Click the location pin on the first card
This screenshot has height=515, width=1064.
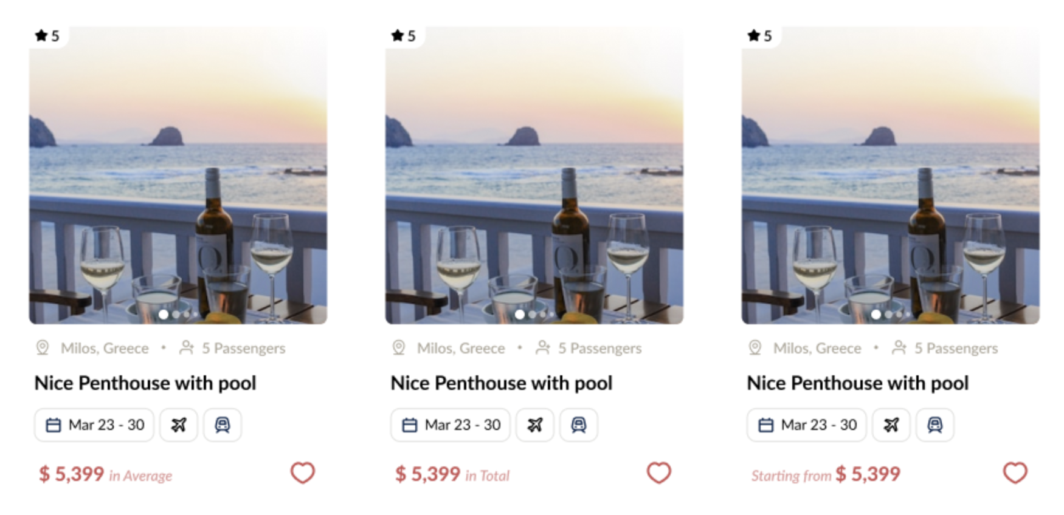tap(43, 348)
